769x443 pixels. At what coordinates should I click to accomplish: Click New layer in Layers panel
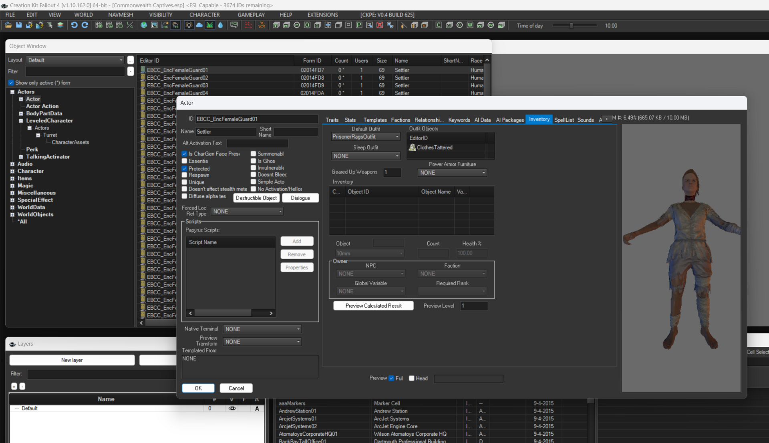(x=72, y=360)
